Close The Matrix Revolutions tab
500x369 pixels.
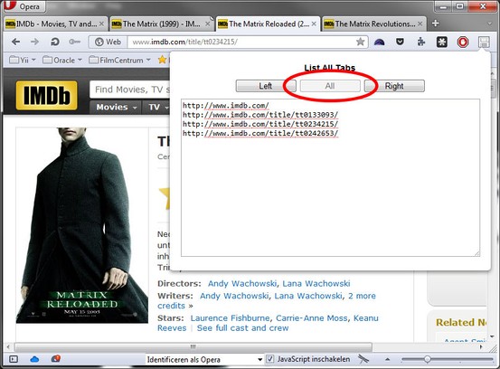[420, 24]
